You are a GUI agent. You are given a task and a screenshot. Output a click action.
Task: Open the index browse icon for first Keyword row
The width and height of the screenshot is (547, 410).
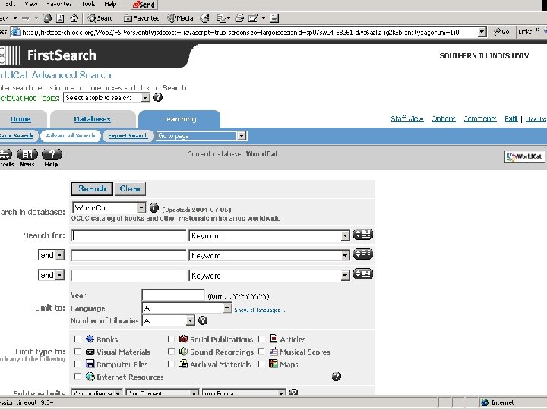[x=363, y=235]
